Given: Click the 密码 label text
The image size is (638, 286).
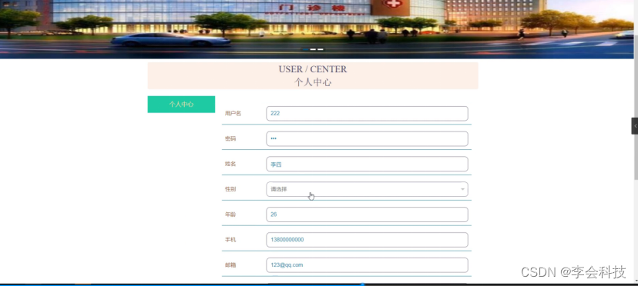Looking at the screenshot, I should [230, 139].
